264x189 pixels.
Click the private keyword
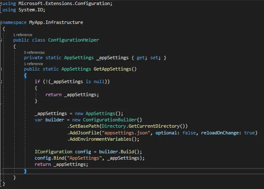tap(33, 58)
